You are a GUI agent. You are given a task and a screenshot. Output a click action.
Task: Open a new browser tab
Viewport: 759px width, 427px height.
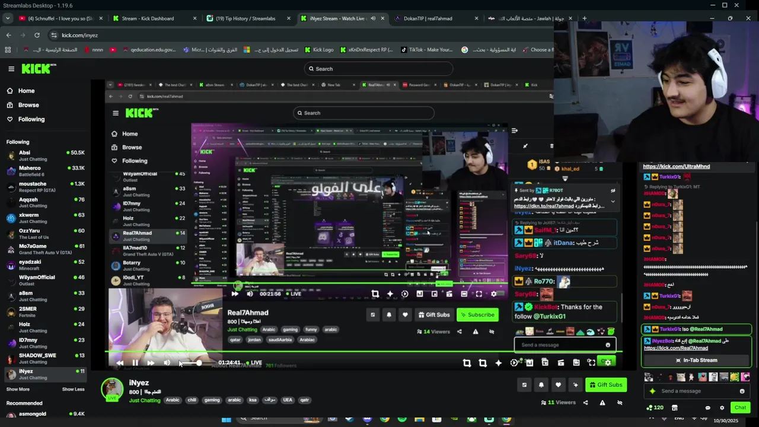(x=584, y=18)
